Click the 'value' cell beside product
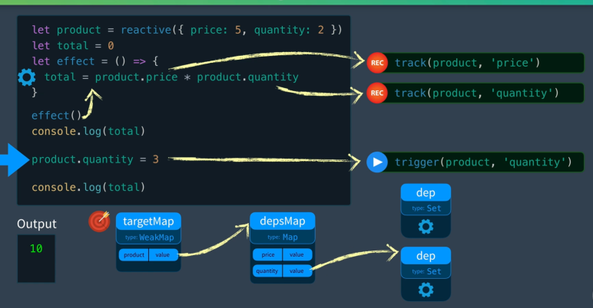The height and width of the screenshot is (308, 593). click(163, 255)
